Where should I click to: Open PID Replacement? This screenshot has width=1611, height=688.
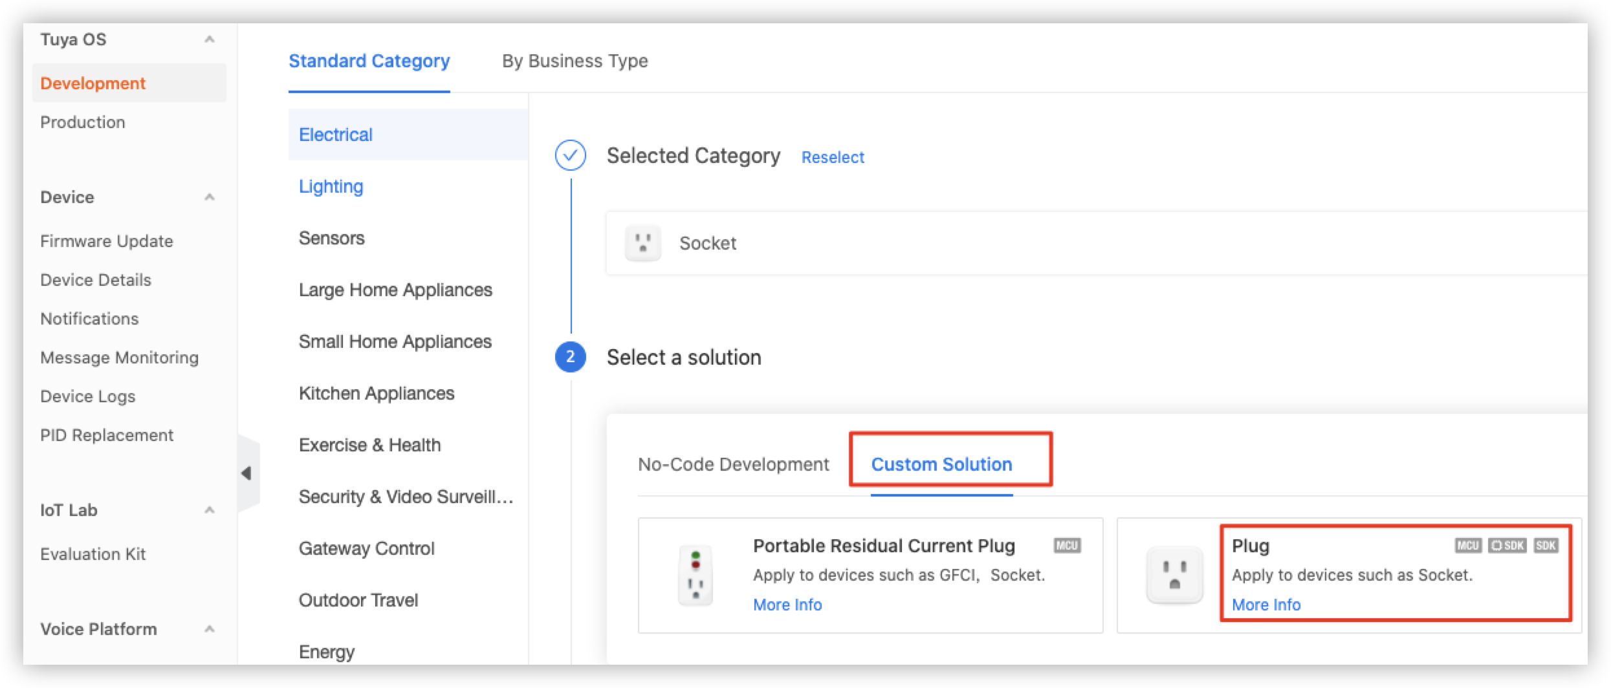pos(106,435)
